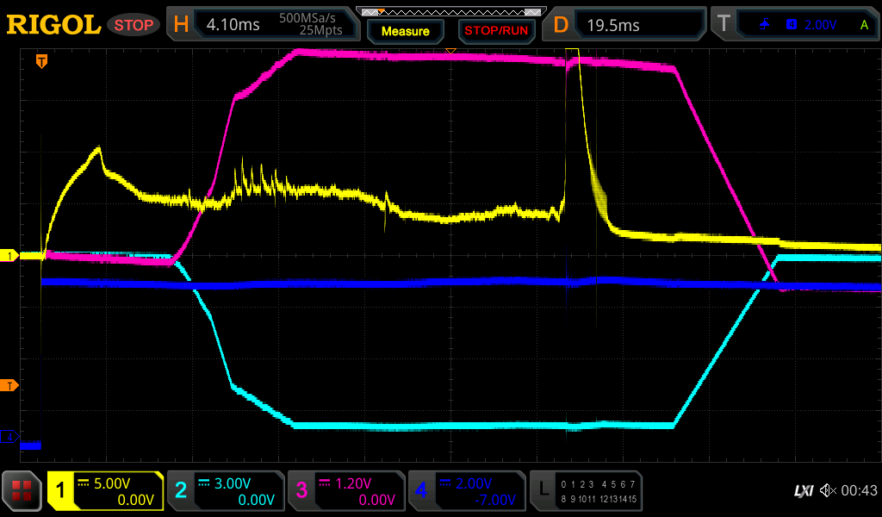Click the LXI network status icon

[x=803, y=491]
